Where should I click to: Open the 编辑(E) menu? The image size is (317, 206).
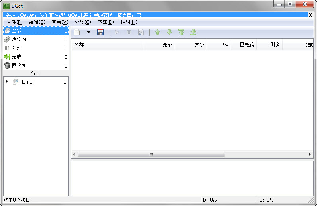(x=37, y=22)
